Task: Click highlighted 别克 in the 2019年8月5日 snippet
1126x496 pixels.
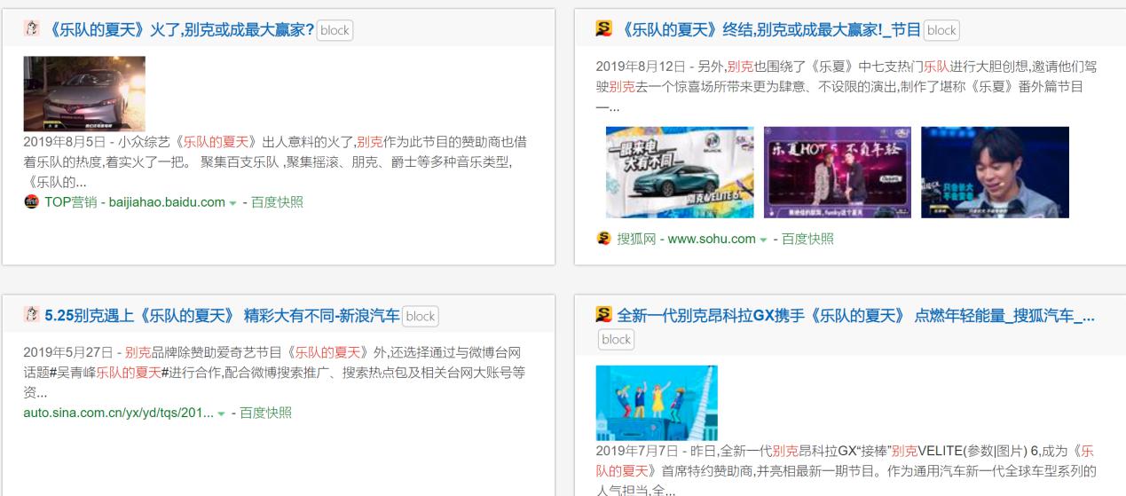Action: 369,142
